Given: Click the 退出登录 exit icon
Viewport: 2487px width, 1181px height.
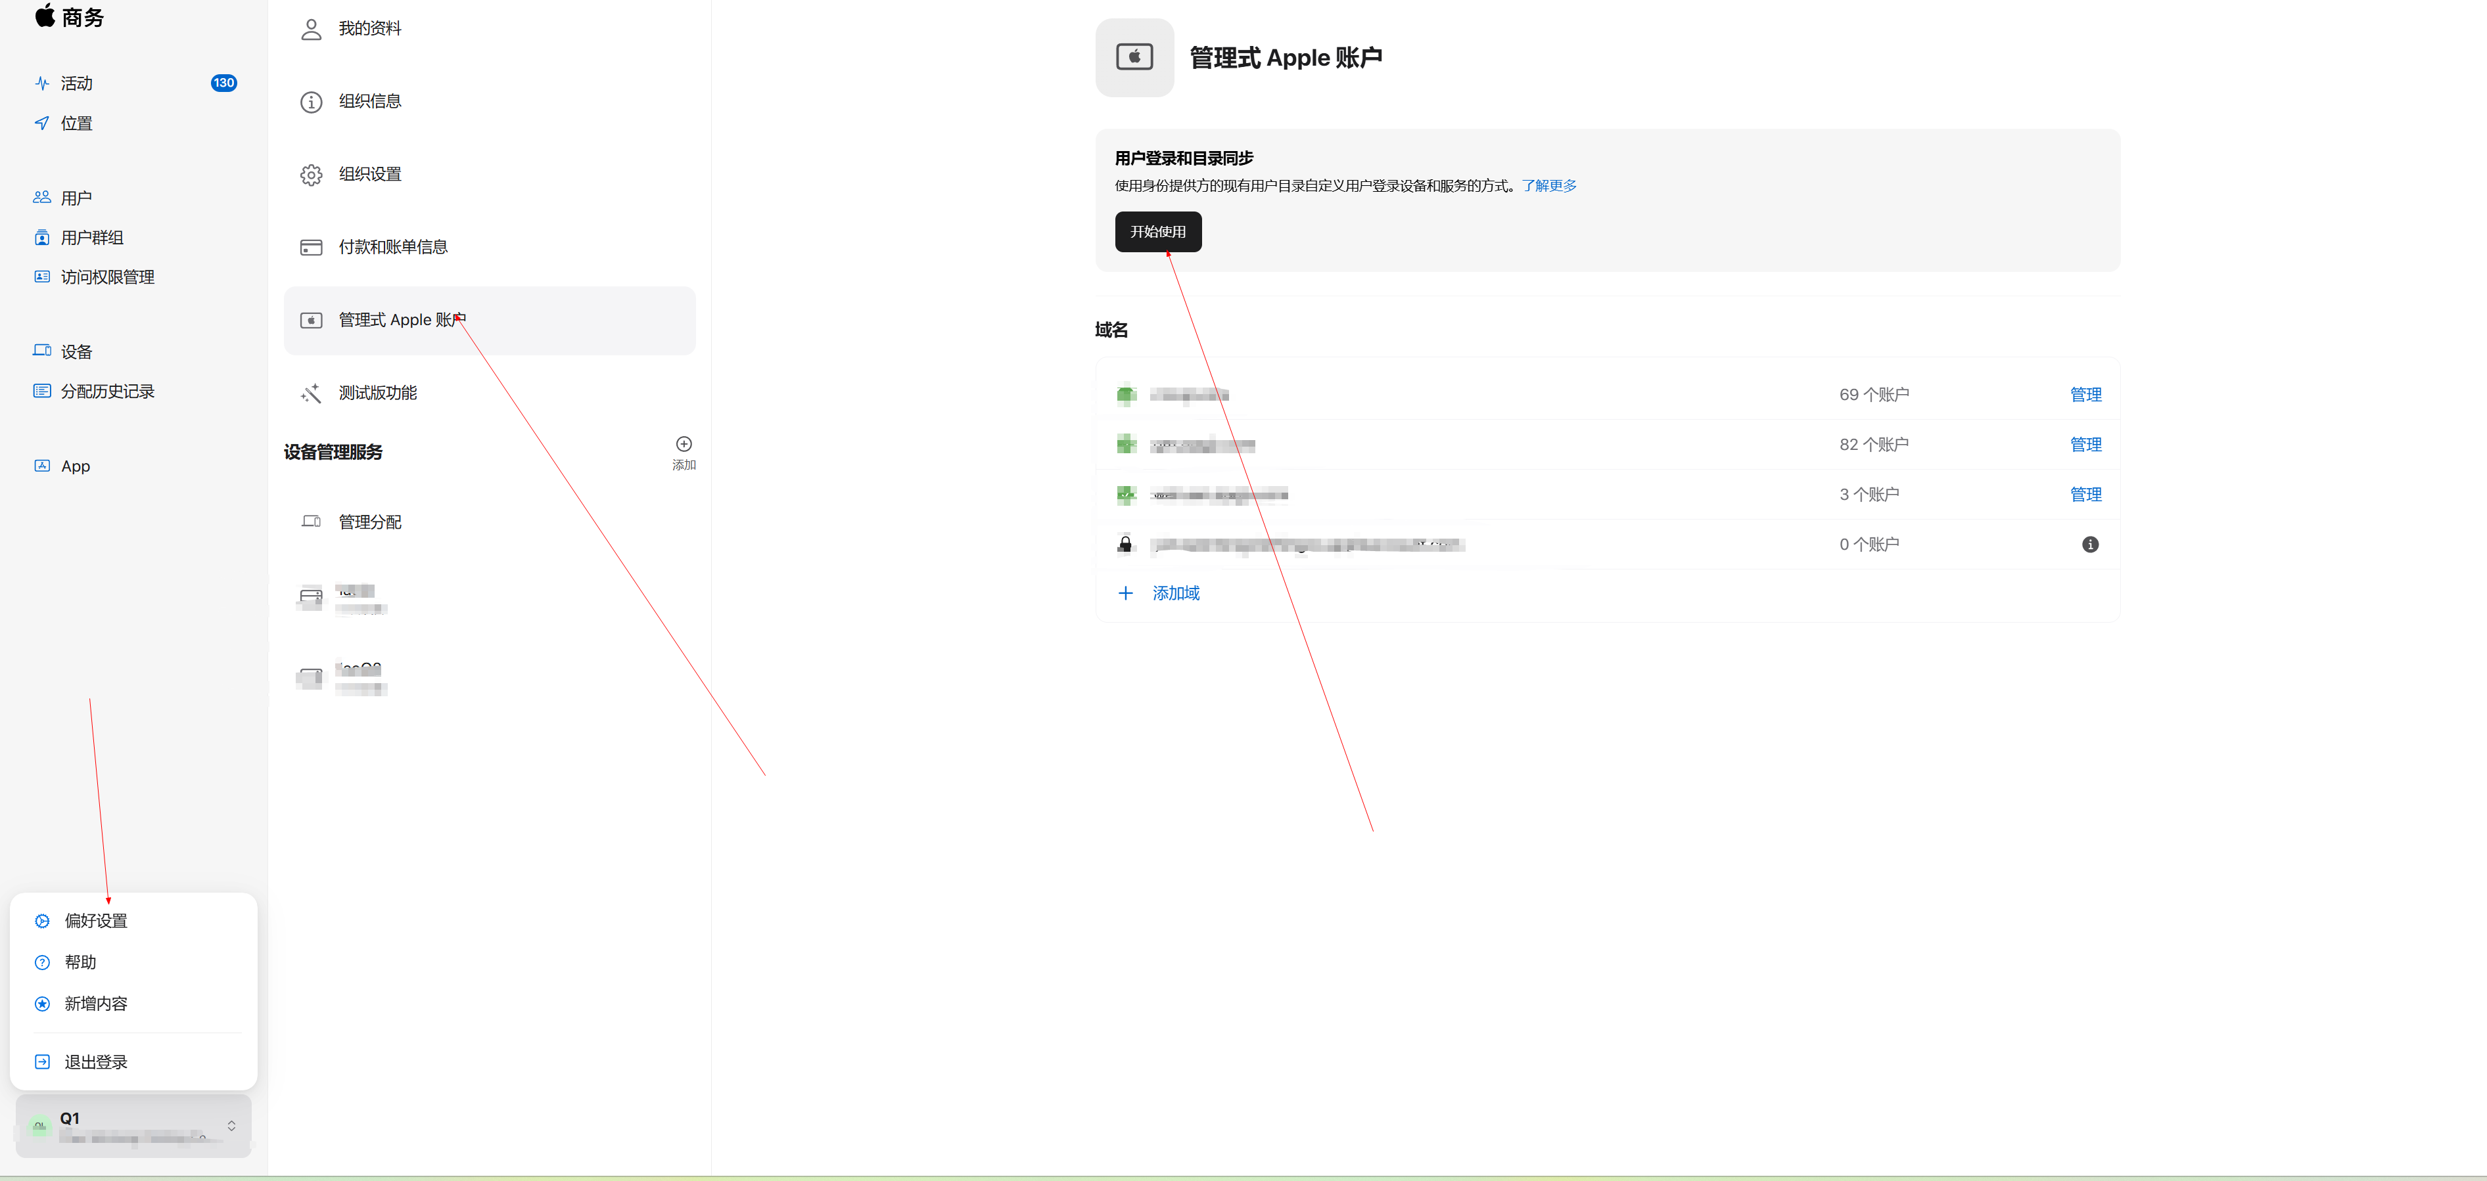Looking at the screenshot, I should (x=43, y=1061).
